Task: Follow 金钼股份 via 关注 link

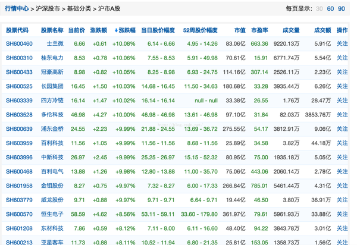Action: 342,186
